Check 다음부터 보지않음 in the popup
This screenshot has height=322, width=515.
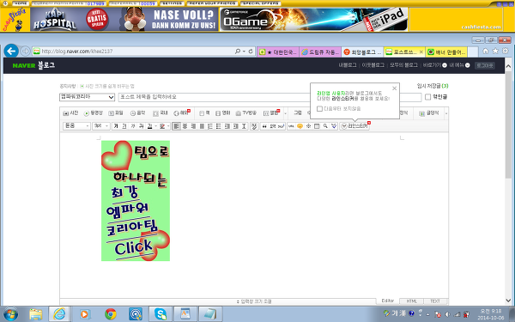tap(319, 108)
